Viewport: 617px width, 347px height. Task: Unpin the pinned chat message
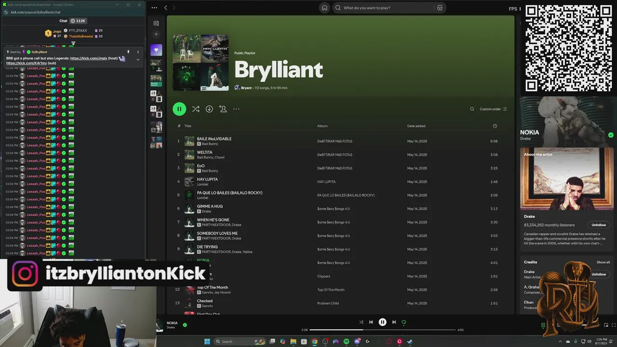point(128,52)
